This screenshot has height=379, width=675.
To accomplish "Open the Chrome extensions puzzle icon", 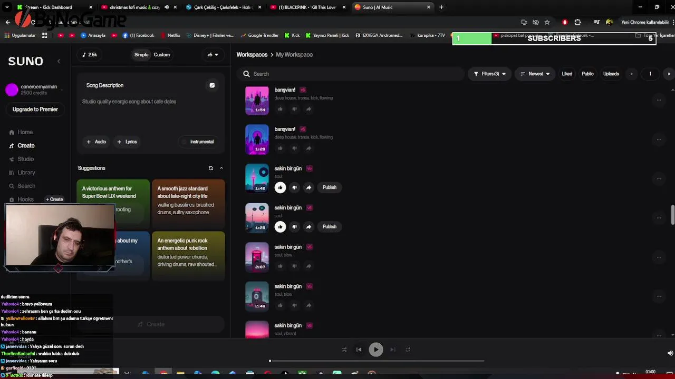I will (x=577, y=22).
